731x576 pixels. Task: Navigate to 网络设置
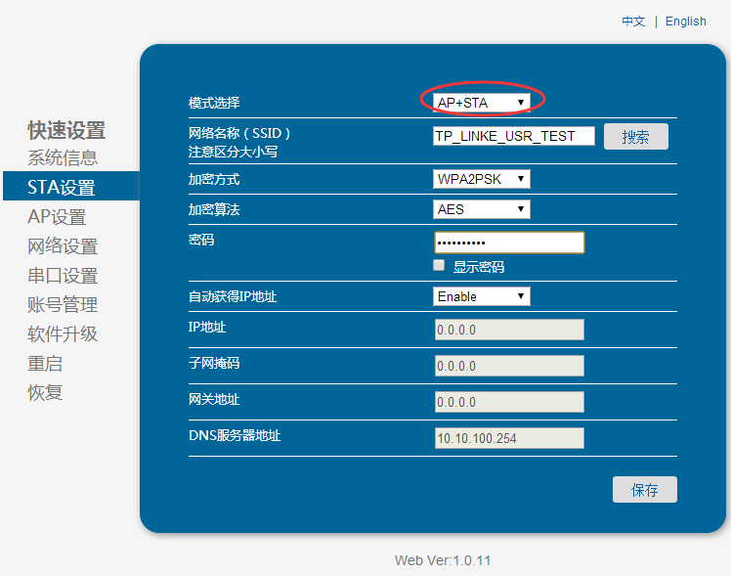click(x=63, y=246)
